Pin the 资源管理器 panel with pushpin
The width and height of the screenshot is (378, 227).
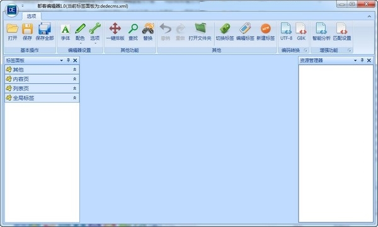[362, 61]
